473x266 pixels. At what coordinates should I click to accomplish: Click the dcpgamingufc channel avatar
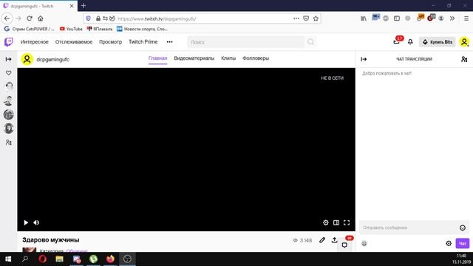27,59
